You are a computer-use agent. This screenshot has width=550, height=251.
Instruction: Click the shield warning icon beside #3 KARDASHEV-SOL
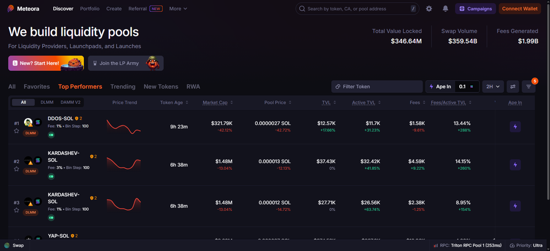pos(91,198)
